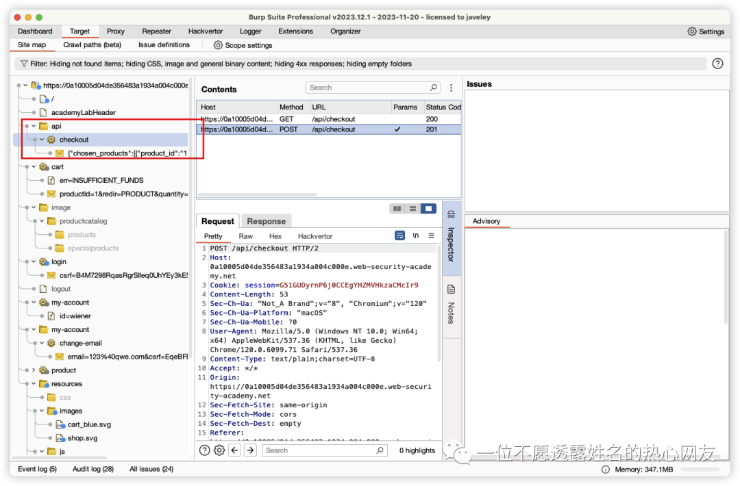Open editor search settings gear

(219, 450)
